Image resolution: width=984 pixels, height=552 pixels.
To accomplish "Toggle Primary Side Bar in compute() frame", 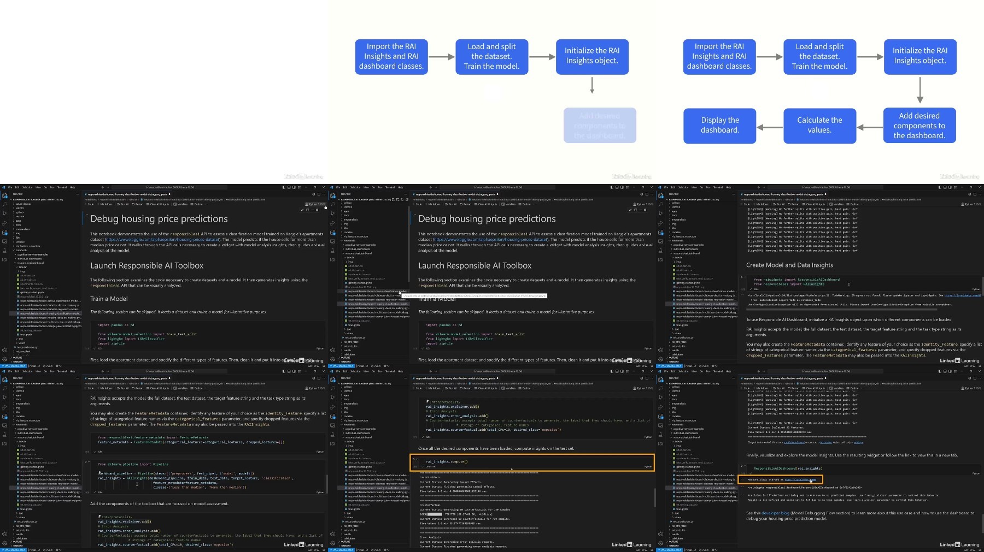I will [612, 371].
